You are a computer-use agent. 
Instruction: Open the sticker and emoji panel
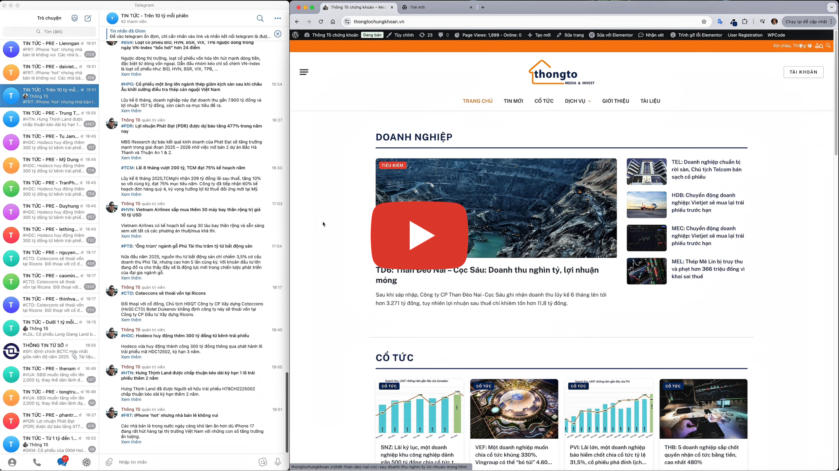click(x=263, y=462)
